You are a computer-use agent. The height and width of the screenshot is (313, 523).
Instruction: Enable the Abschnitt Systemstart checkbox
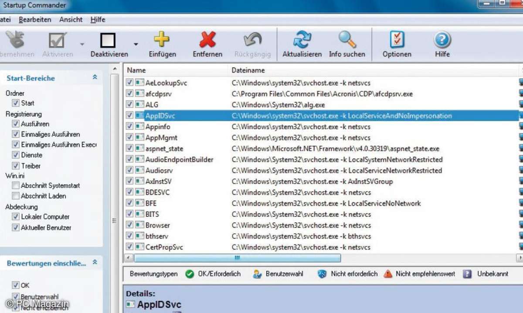pyautogui.click(x=16, y=185)
